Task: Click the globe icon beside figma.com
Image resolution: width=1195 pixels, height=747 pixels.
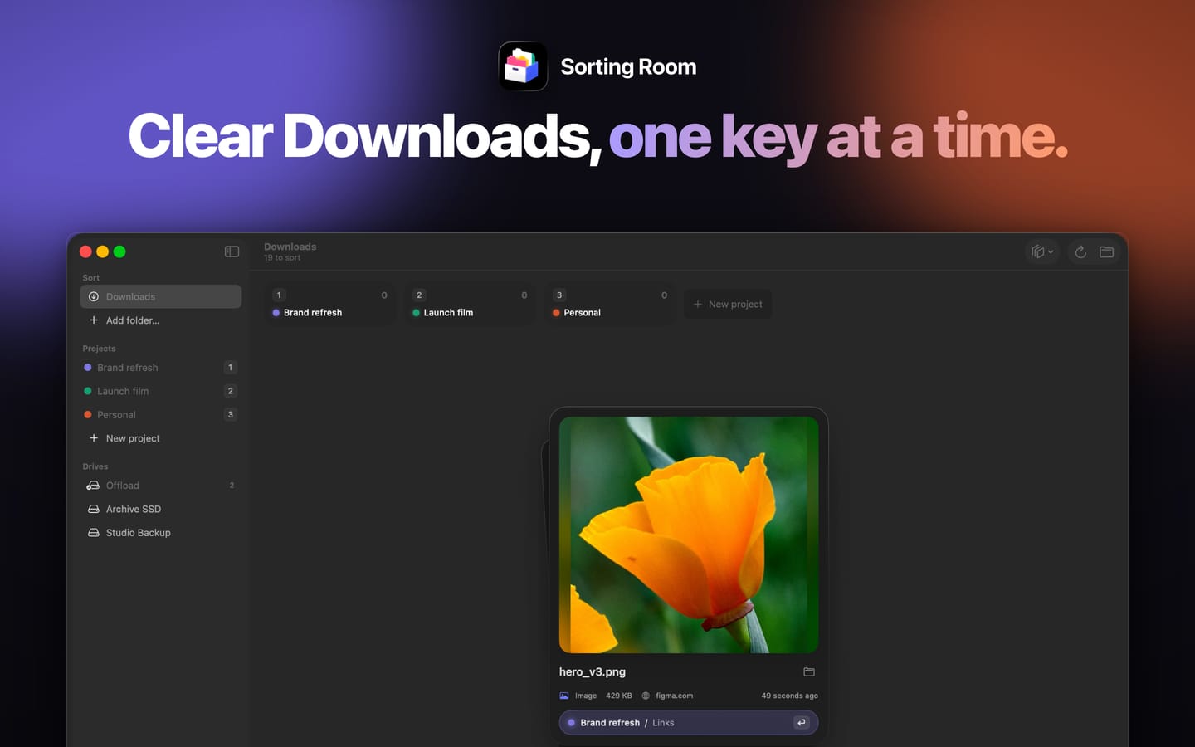Action: (x=646, y=696)
